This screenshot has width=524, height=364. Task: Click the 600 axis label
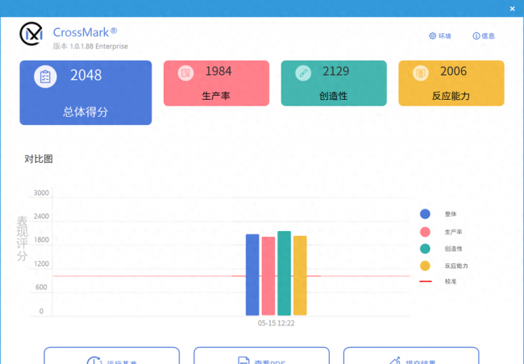41,287
